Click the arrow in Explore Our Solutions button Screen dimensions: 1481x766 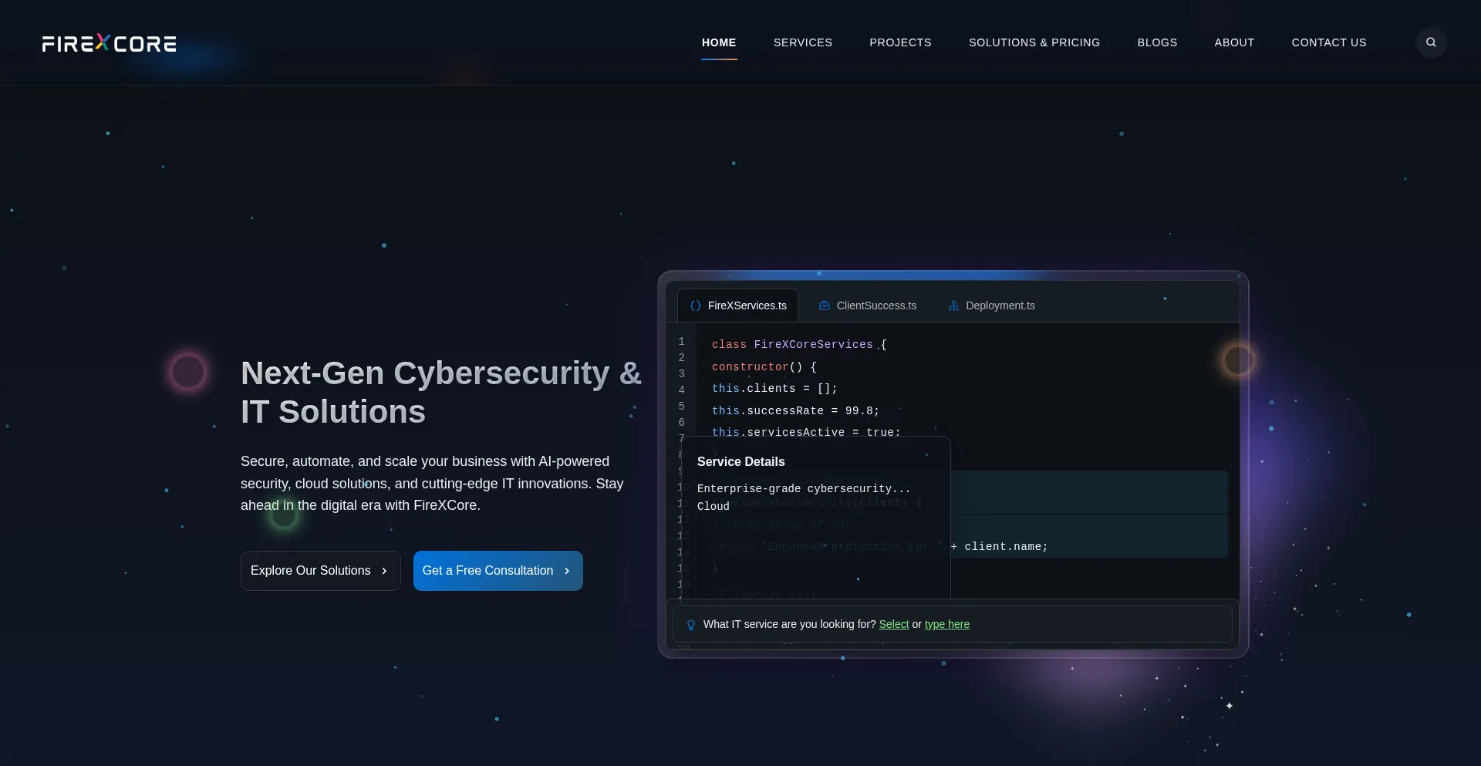click(384, 571)
